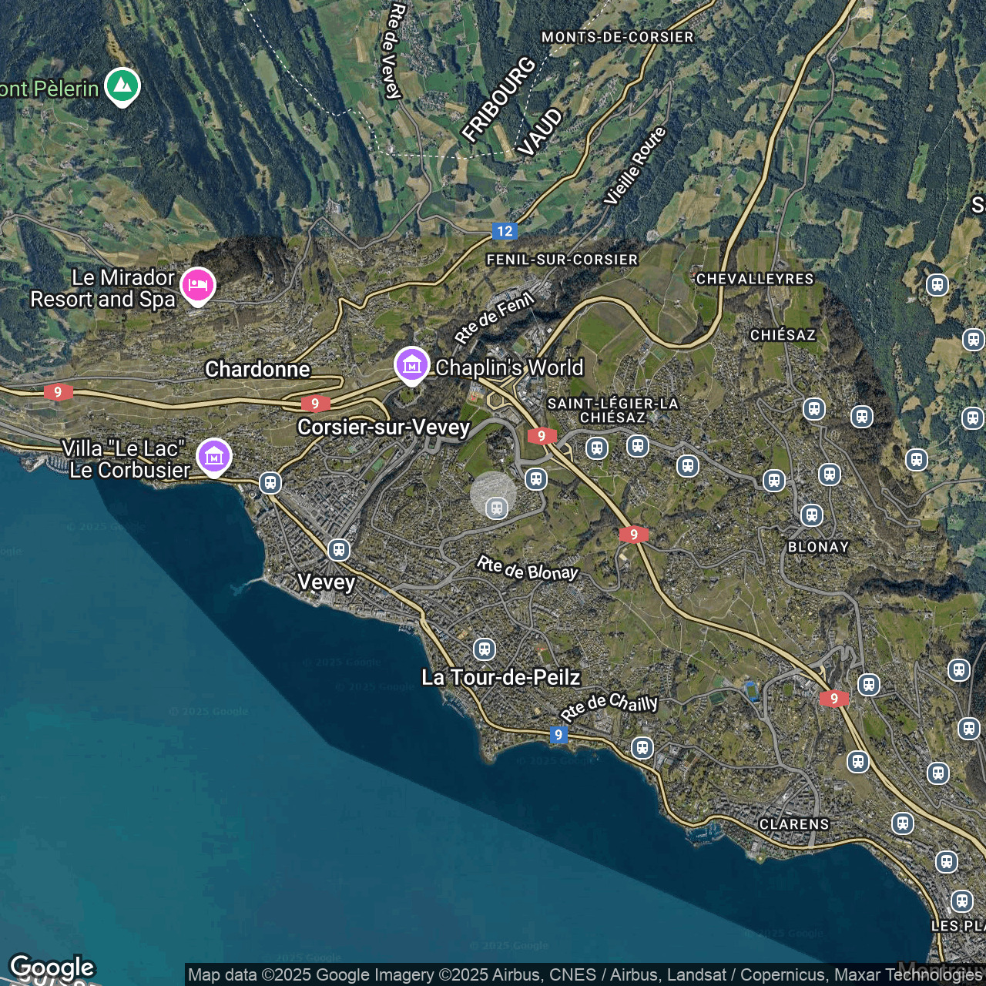986x986 pixels.
Task: Open Le Mirador Resort and Spa hotel pin
Action: click(197, 285)
